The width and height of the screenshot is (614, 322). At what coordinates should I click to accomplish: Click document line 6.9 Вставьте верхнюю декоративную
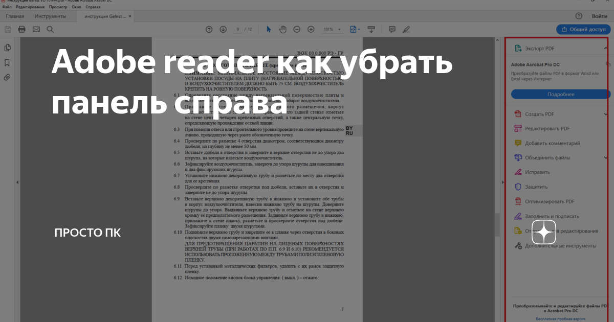(258, 212)
